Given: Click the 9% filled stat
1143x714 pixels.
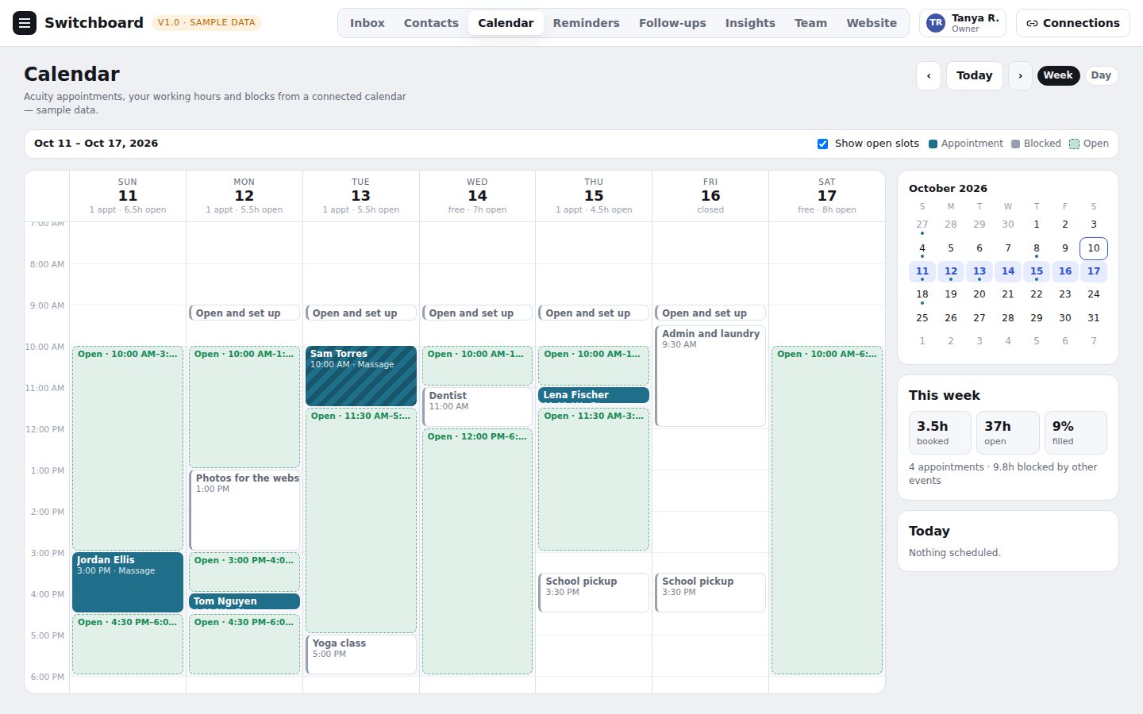Looking at the screenshot, I should [1076, 432].
